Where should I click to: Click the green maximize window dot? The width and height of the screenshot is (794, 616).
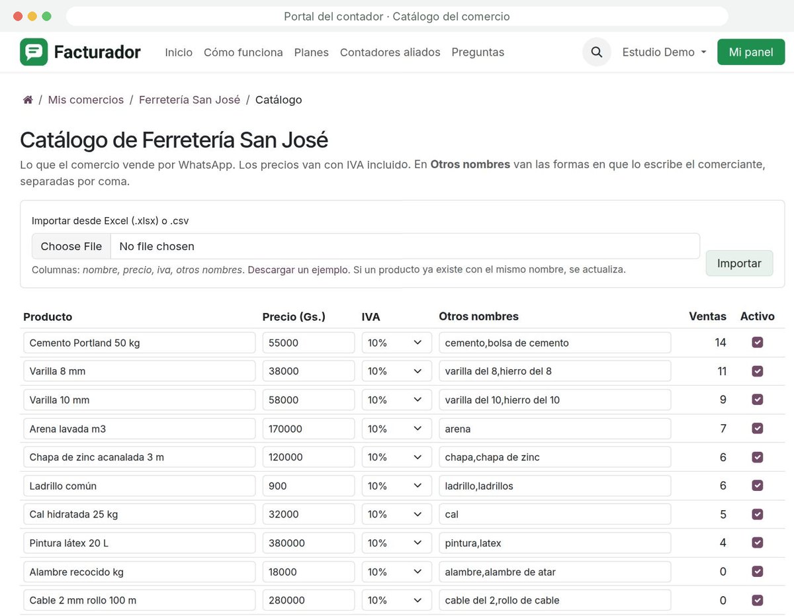tap(46, 16)
